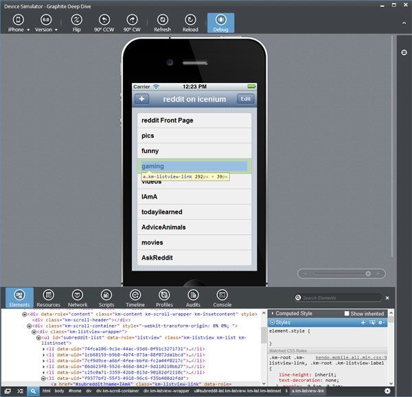This screenshot has width=412, height=397.
Task: Tap the movies list item
Action: (x=194, y=242)
